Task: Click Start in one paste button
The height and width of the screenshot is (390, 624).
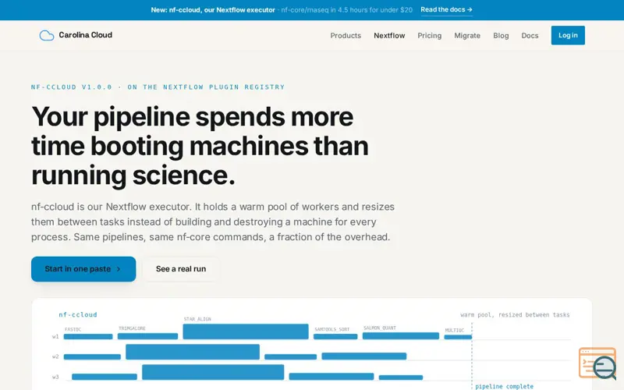Action: coord(83,269)
